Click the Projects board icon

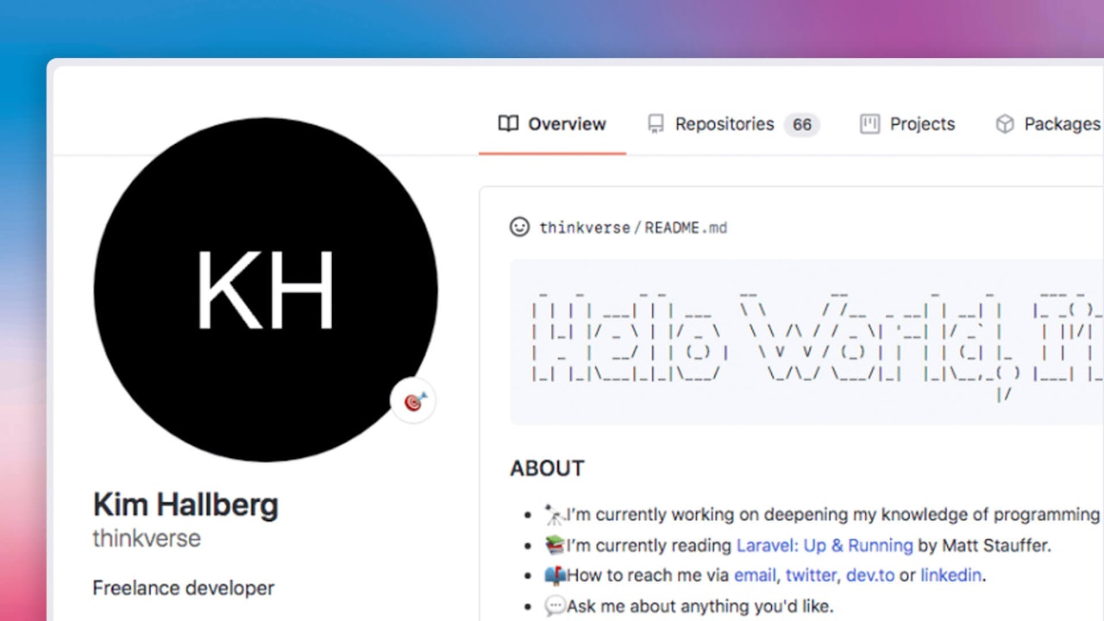[x=869, y=124]
